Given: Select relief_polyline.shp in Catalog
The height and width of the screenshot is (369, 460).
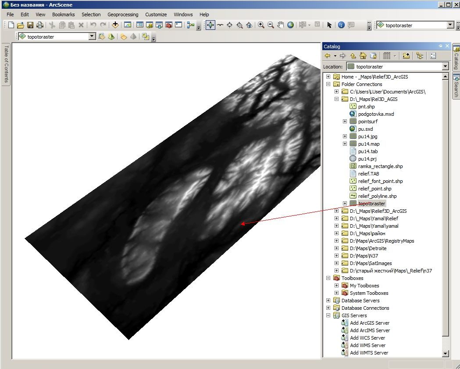Looking at the screenshot, I should tap(377, 196).
